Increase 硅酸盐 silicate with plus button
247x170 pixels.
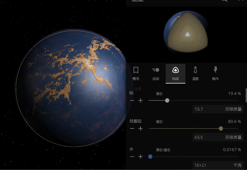tap(140, 129)
